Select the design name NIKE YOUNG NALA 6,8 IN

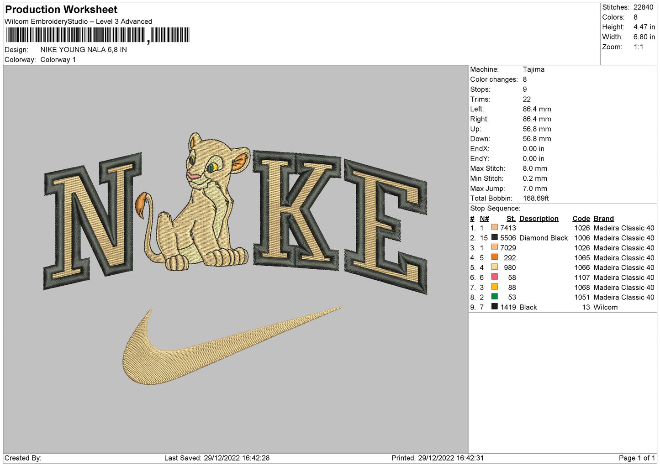(84, 50)
